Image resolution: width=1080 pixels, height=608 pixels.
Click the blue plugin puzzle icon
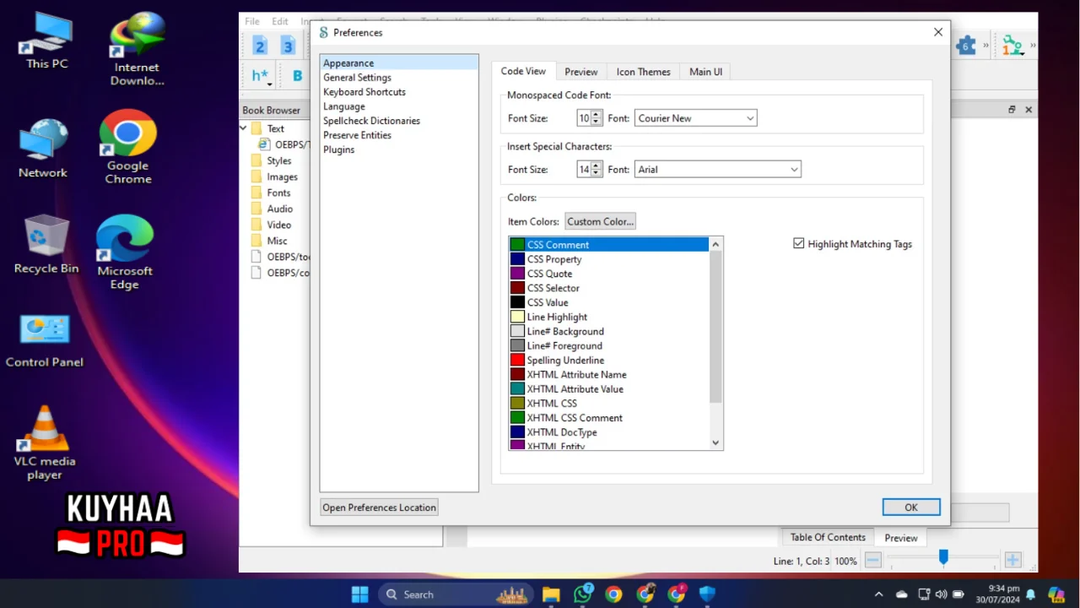(x=967, y=46)
